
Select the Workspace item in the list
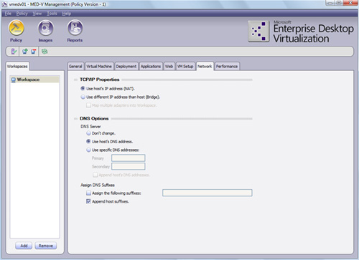(x=35, y=80)
